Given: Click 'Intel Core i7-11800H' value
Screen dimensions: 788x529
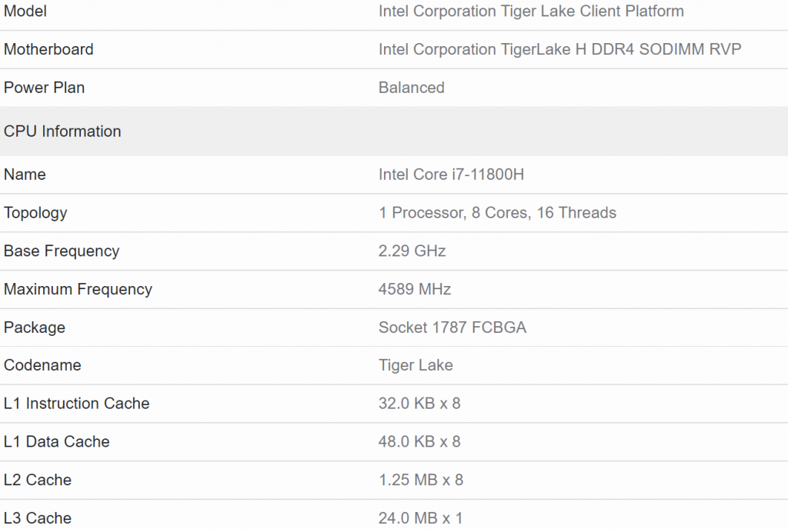Looking at the screenshot, I should [451, 175].
